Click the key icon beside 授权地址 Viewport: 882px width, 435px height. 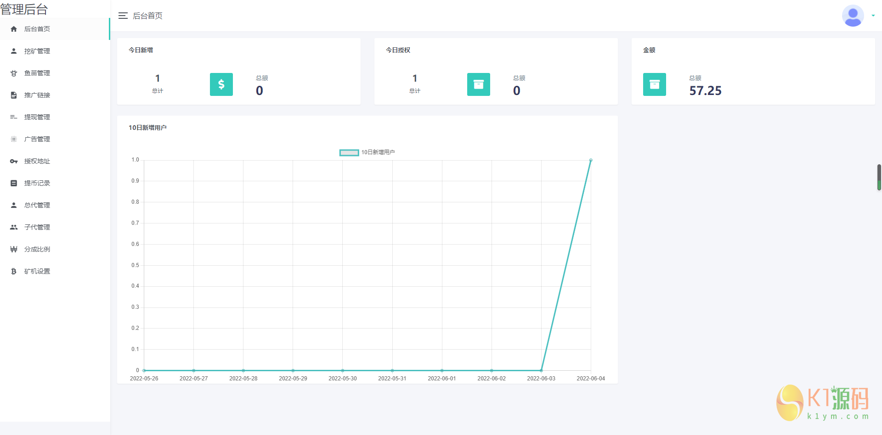click(x=14, y=161)
